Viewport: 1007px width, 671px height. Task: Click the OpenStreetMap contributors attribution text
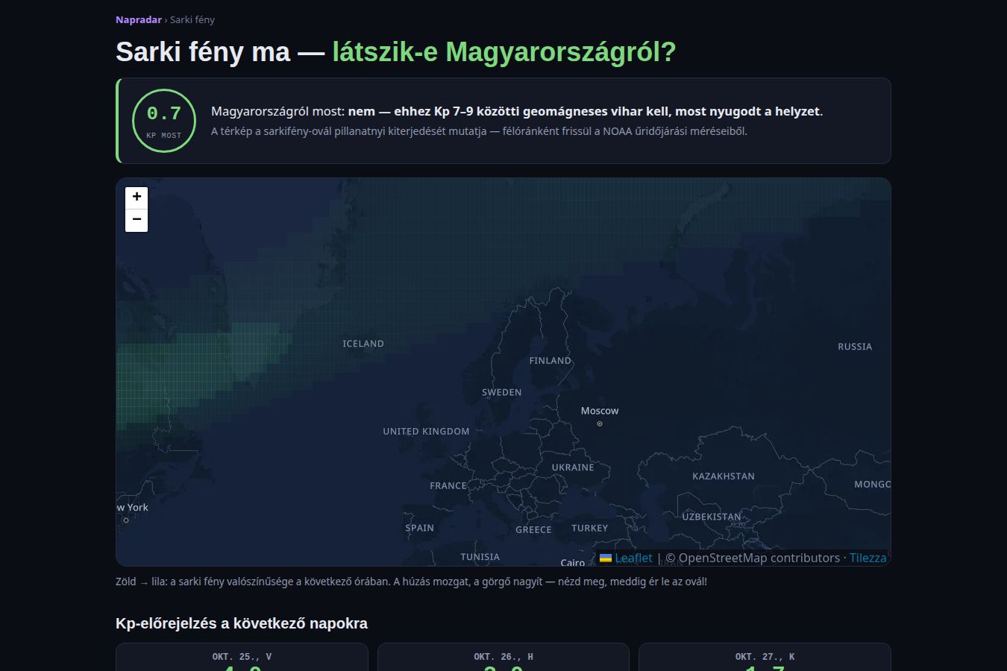753,558
